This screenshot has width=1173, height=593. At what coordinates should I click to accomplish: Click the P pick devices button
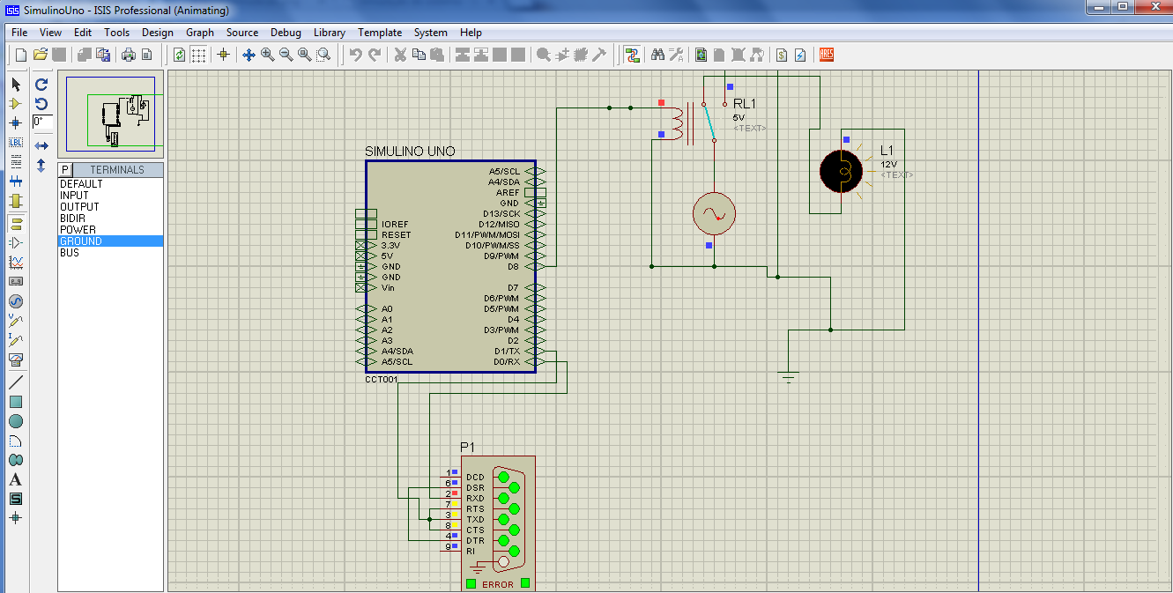point(64,170)
